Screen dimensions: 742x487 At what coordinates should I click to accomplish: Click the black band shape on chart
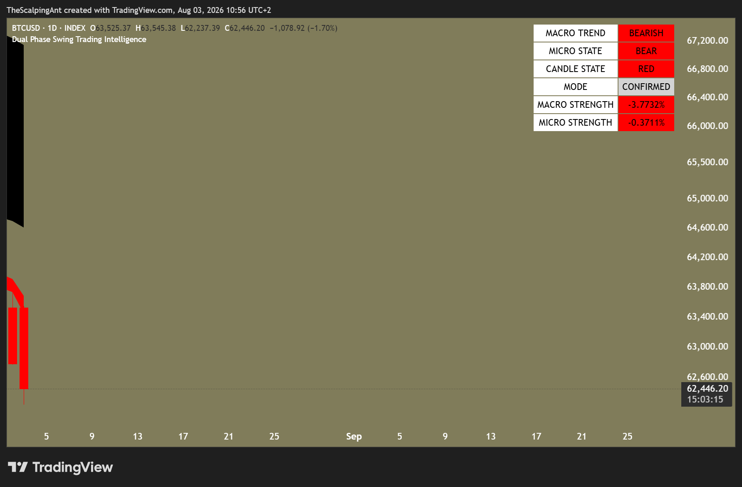pyautogui.click(x=15, y=131)
